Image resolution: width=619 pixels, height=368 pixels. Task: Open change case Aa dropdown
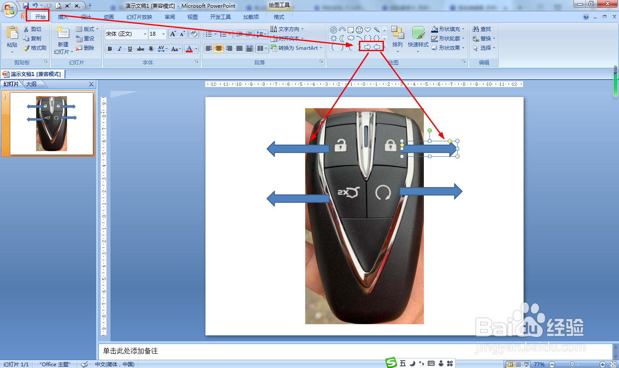tap(176, 49)
